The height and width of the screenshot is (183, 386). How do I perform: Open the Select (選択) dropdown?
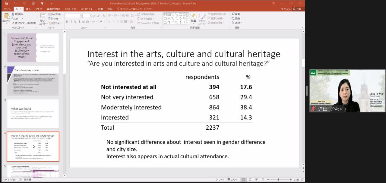coord(237,23)
